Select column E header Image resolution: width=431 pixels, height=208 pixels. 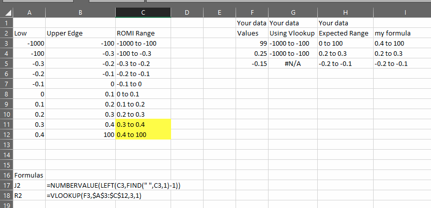coord(219,13)
